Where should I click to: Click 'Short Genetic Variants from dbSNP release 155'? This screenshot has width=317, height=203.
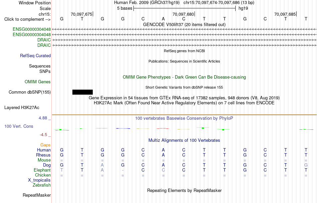pos(184,87)
